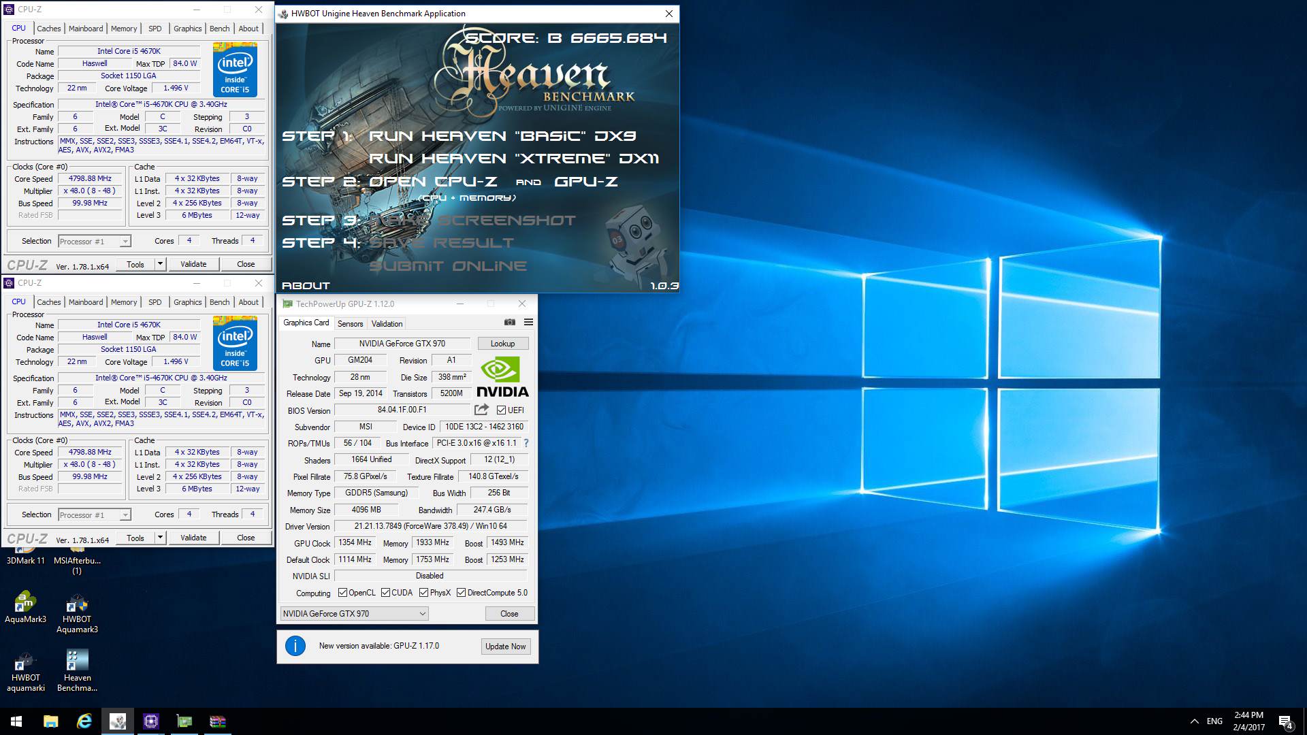Click Close in the top CPU-Z window
Image resolution: width=1307 pixels, height=735 pixels.
[246, 264]
